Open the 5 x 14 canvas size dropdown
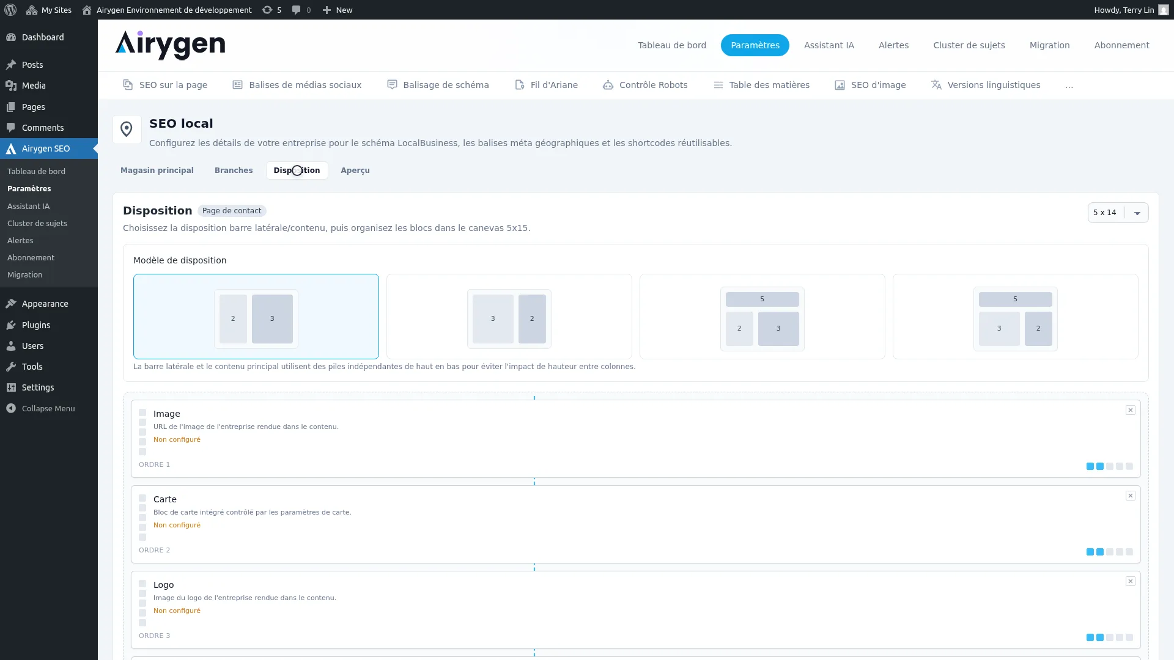1174x660 pixels. tap(1118, 213)
